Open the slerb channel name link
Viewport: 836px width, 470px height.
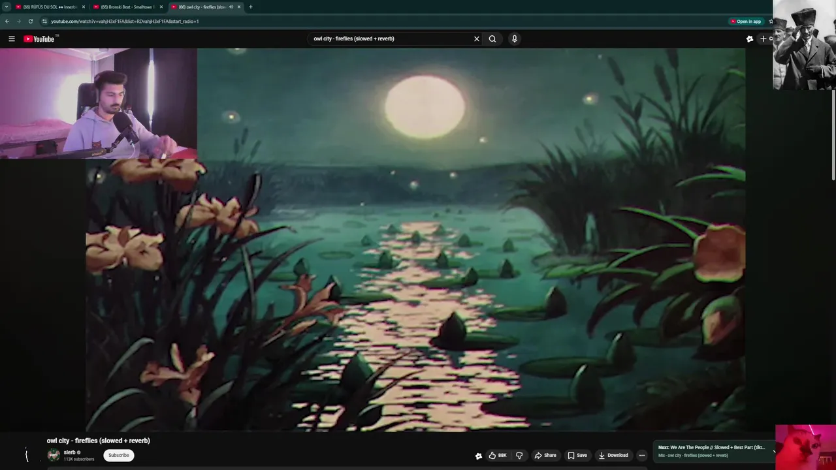[x=69, y=452]
